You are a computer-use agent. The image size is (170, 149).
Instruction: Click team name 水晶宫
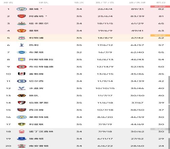36,88
